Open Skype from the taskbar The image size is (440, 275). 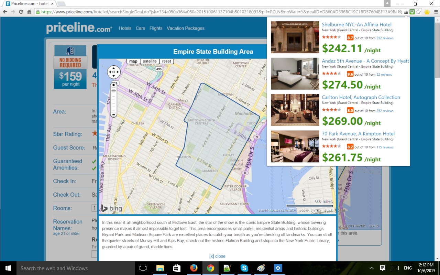(x=244, y=268)
